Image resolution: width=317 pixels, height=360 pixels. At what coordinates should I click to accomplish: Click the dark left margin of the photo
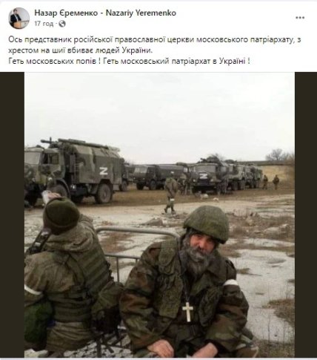pyautogui.click(x=12, y=215)
